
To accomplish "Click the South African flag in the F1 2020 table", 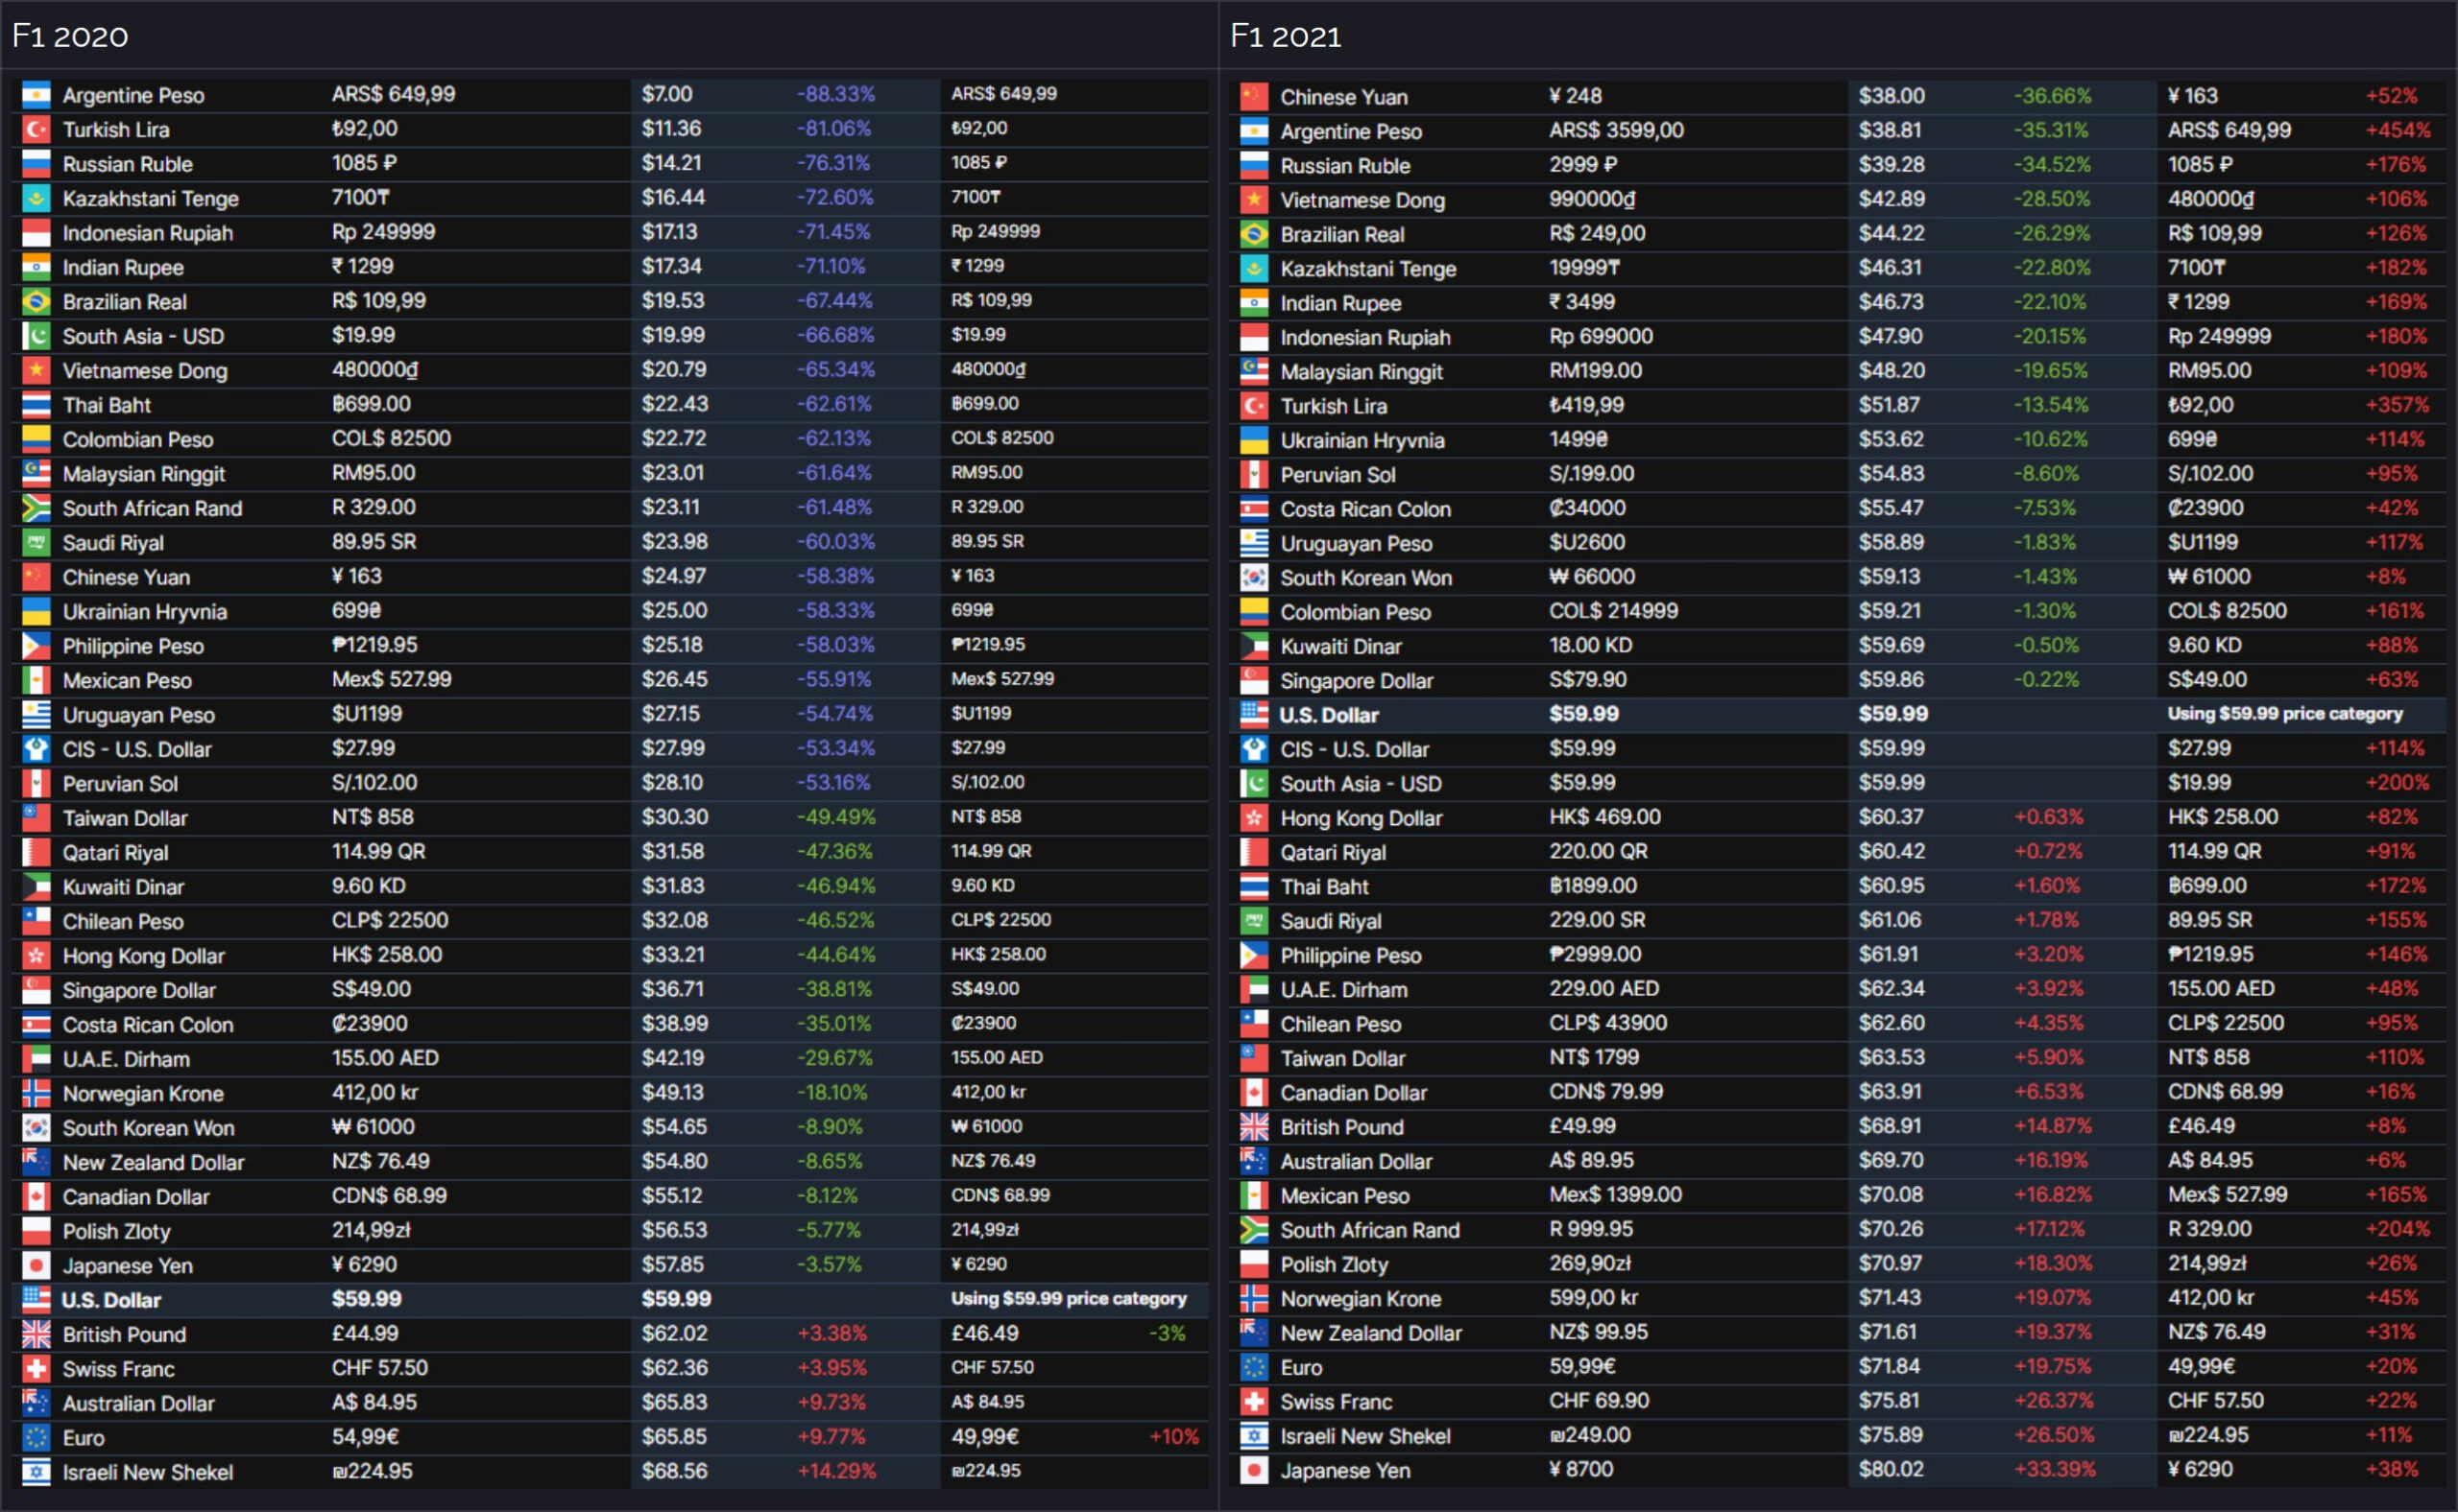I will pos(36,508).
